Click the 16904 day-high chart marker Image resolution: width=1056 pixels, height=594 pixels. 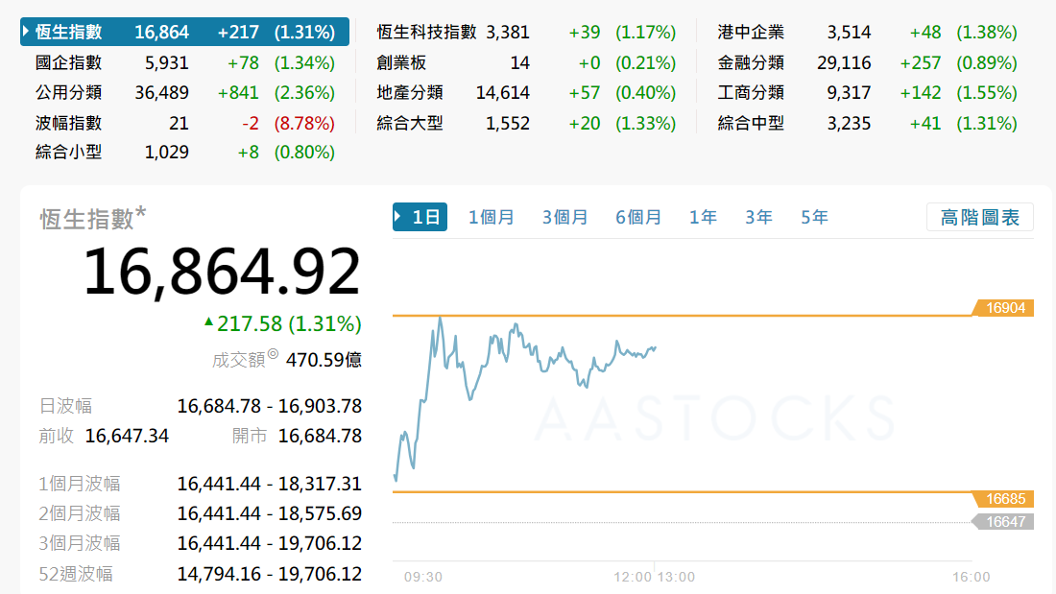[1004, 308]
